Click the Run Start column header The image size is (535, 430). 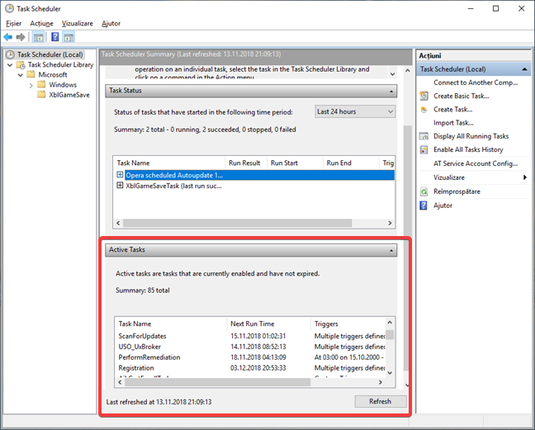coord(295,163)
